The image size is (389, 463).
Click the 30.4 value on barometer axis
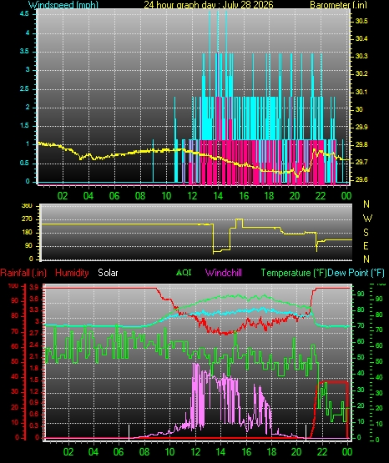(361, 38)
